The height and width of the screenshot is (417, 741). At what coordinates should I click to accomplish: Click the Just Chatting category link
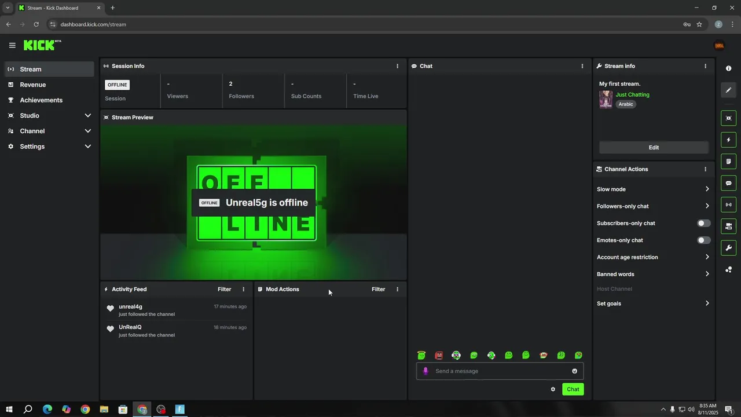point(632,94)
